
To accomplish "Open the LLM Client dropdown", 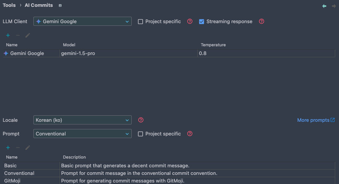I will click(x=82, y=22).
